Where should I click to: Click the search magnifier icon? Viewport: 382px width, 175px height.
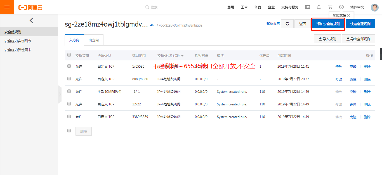coord(147,7)
